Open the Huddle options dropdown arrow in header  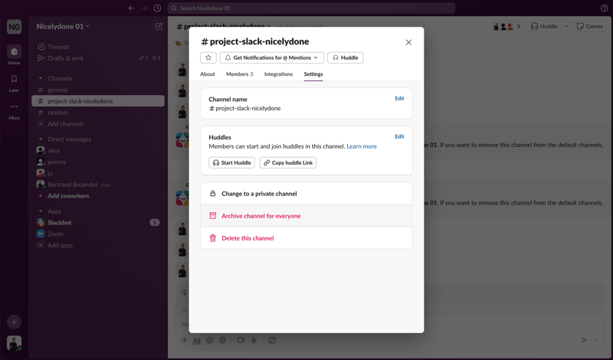566,27
